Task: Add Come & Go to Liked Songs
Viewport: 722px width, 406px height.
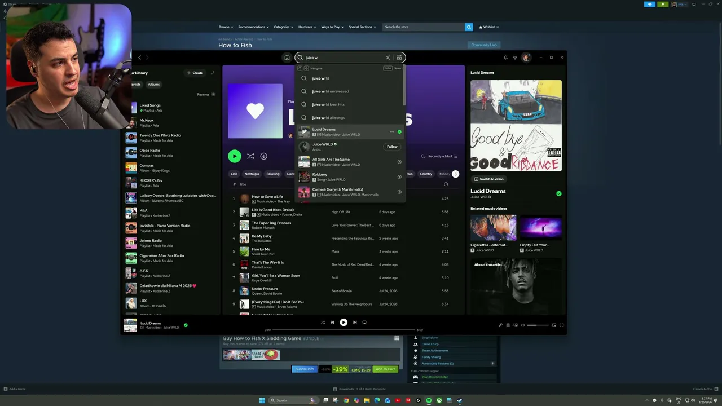Action: coord(399,192)
